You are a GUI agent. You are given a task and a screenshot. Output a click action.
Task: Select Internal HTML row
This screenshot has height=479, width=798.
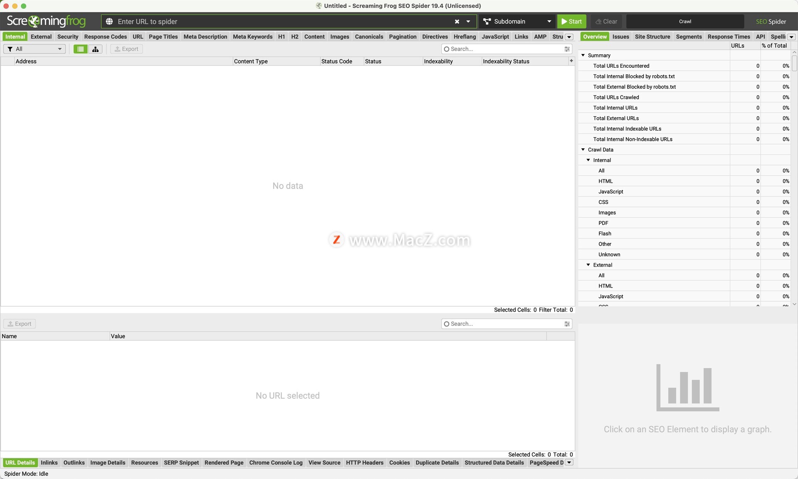(685, 181)
